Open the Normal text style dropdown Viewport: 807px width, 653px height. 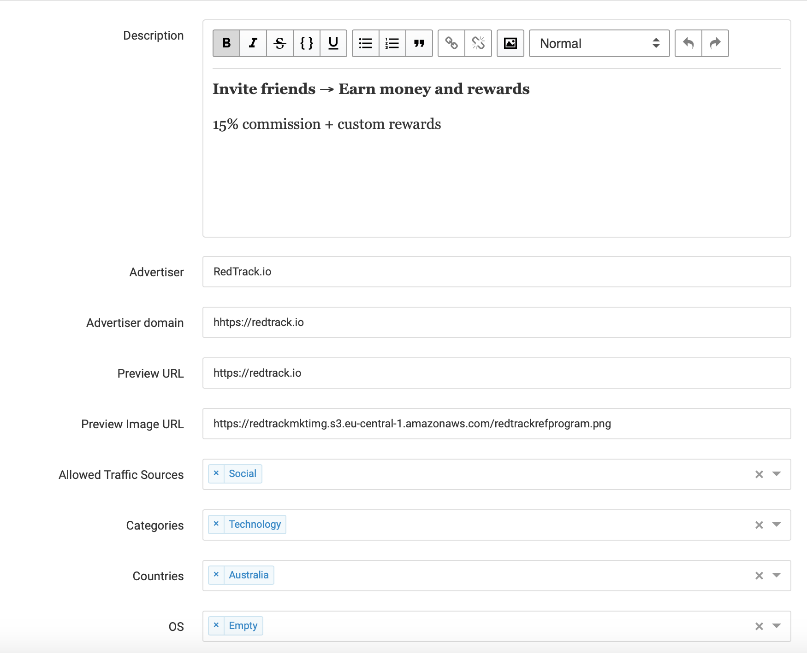pos(599,43)
